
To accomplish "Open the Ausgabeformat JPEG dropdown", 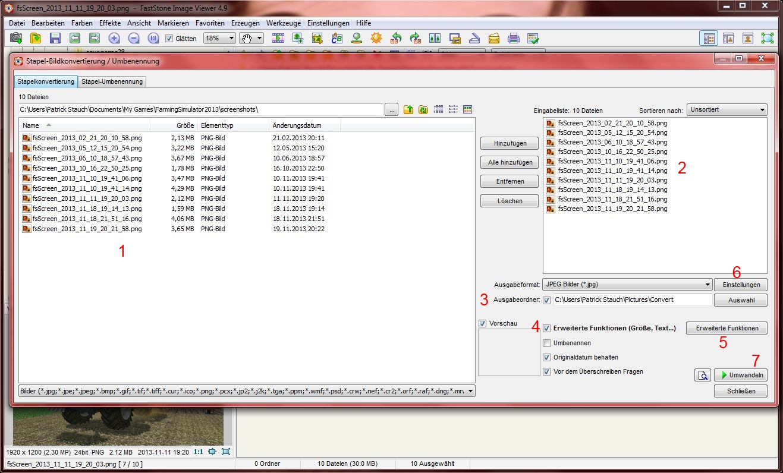I will point(627,285).
